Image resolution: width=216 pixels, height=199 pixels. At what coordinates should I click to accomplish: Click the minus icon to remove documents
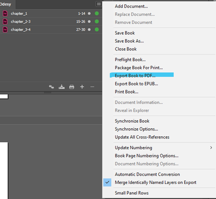click(92, 87)
